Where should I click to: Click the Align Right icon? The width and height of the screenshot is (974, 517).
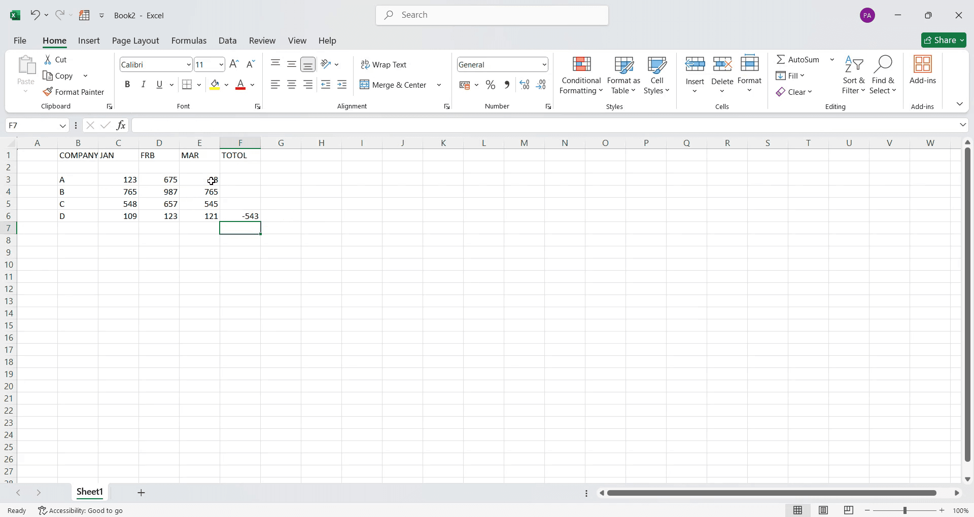[x=308, y=85]
